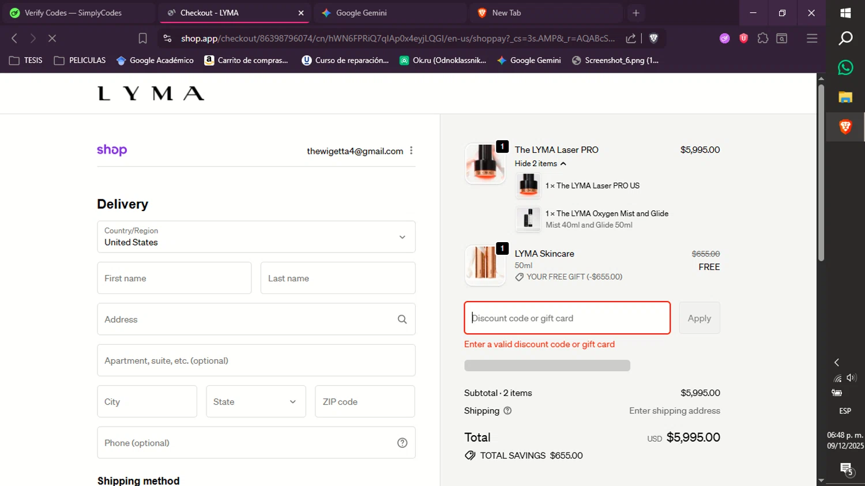The width and height of the screenshot is (865, 486).
Task: Open the red uBlock shield extension
Action: click(x=744, y=39)
